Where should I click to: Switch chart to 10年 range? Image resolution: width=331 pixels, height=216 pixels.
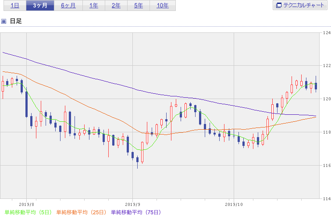click(x=163, y=6)
